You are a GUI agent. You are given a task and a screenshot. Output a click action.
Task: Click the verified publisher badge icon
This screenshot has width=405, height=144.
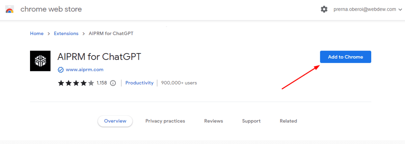pos(61,70)
